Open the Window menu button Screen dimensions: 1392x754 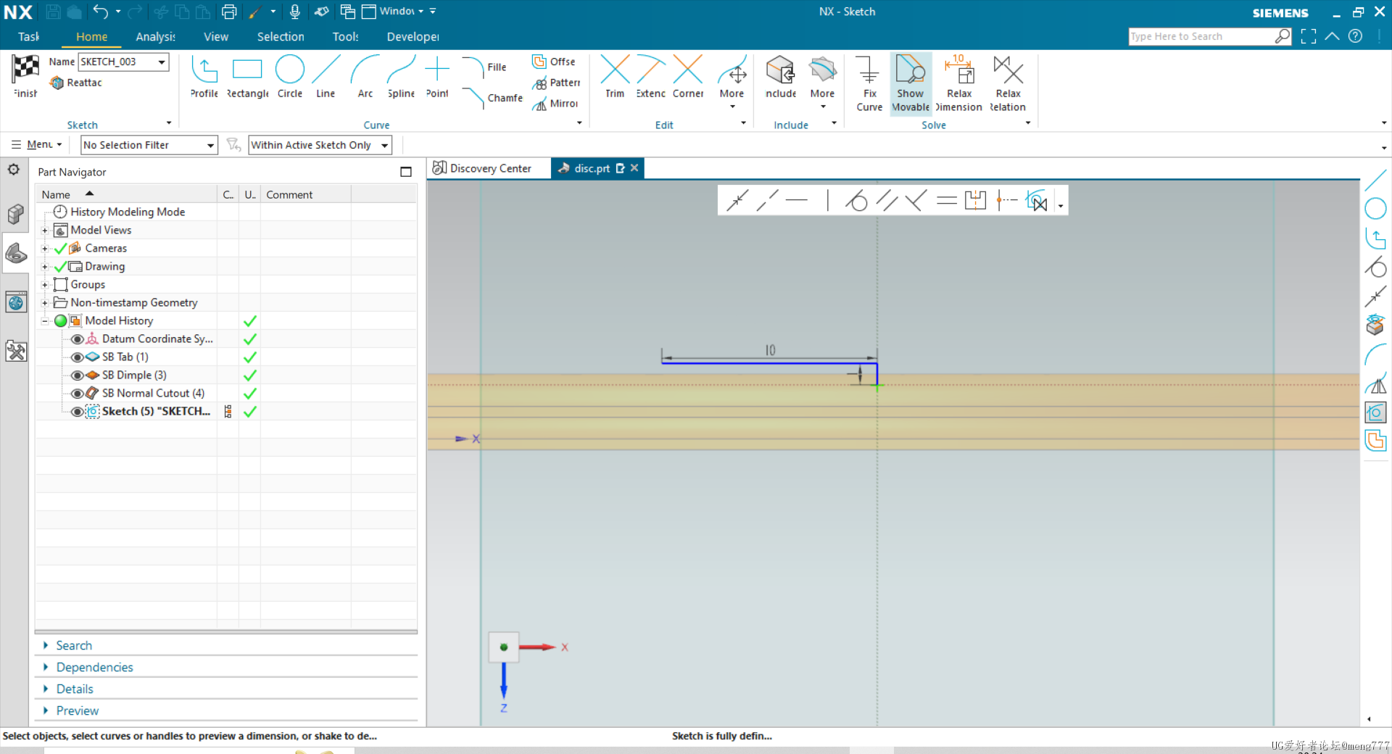[x=392, y=12]
